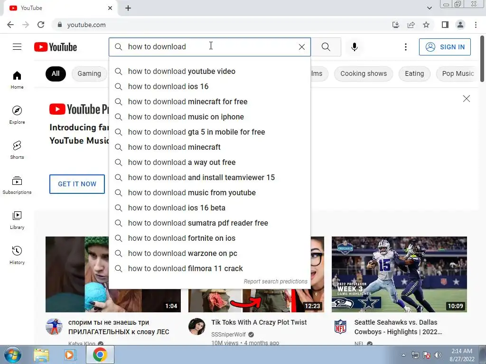486x364 pixels.
Task: Open a new browser tab
Action: pos(128,8)
